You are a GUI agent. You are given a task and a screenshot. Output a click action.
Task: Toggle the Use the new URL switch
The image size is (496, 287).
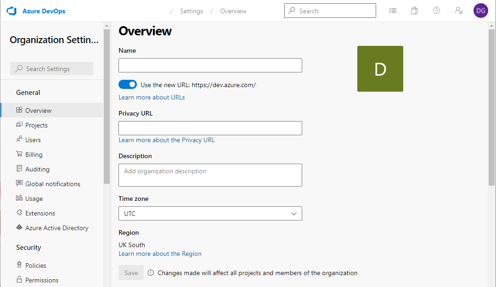click(x=128, y=85)
